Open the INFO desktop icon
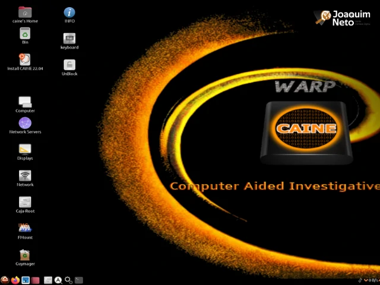 pyautogui.click(x=69, y=12)
